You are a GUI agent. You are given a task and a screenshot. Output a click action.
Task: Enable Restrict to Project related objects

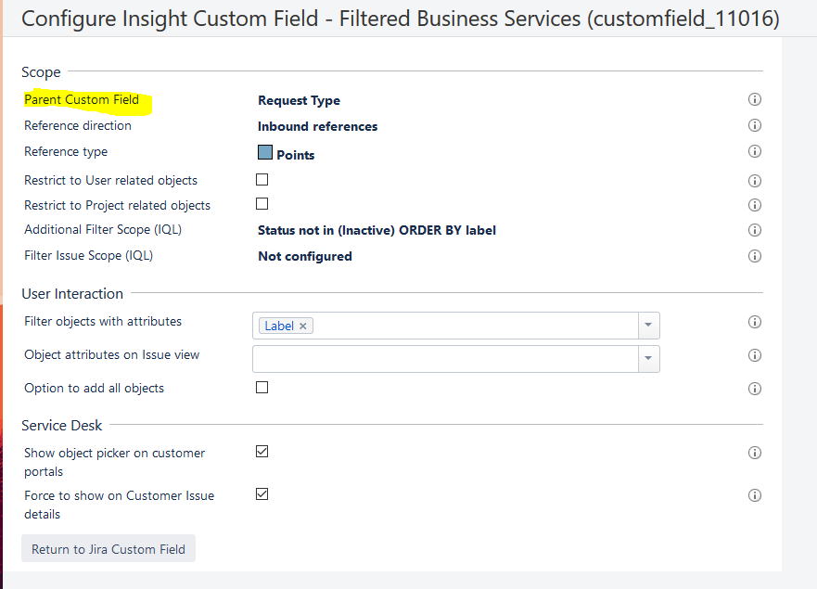[262, 204]
